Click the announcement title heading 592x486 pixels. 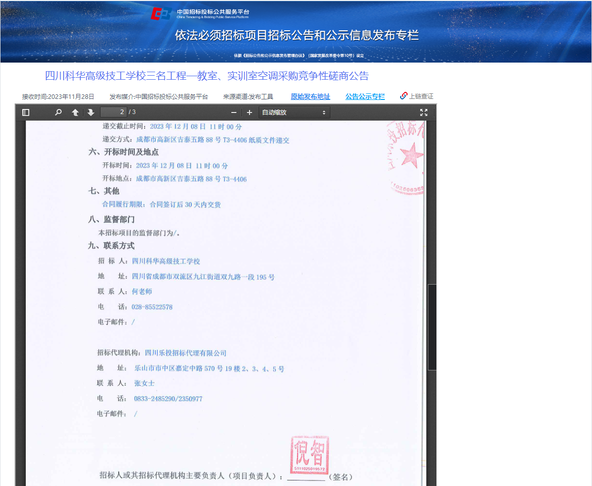207,76
